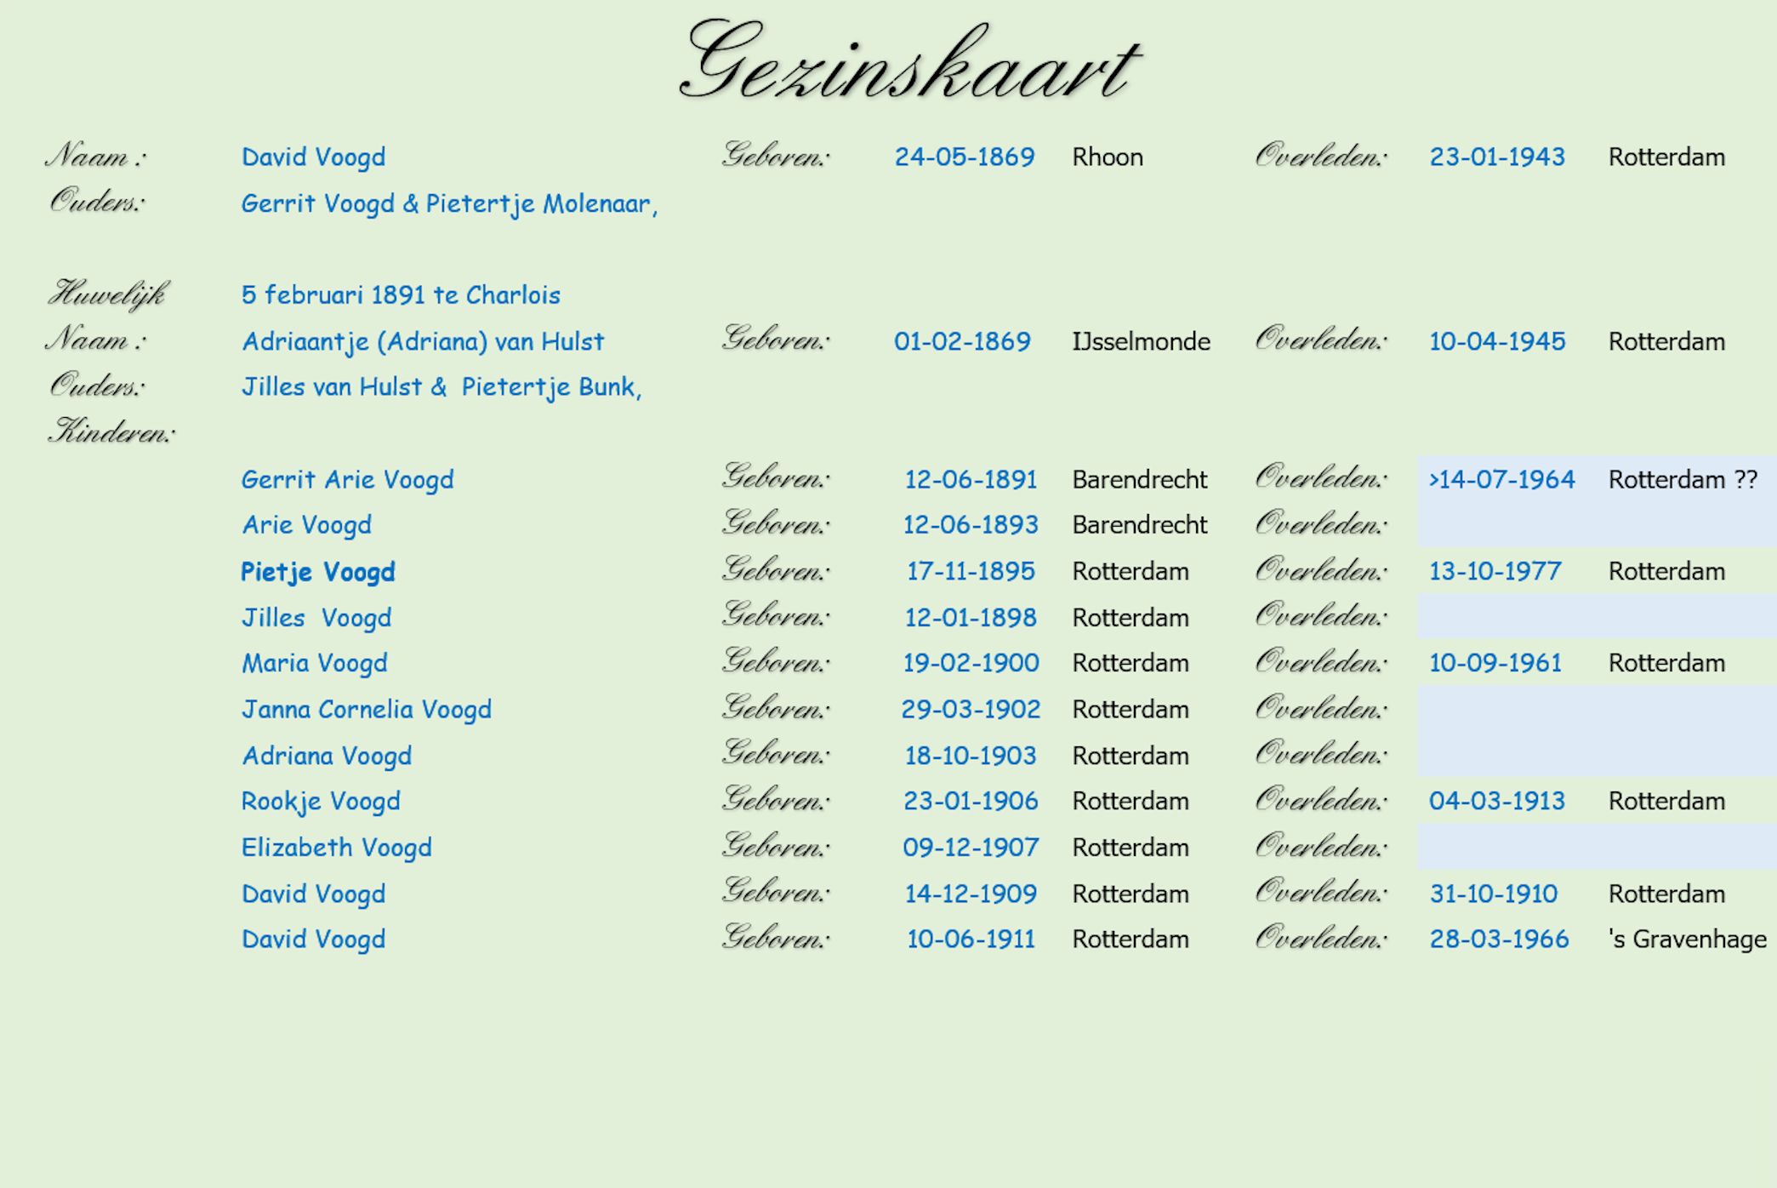The width and height of the screenshot is (1777, 1188).
Task: Select parents Gerrit Voogd & Pietertje Molenaar
Action: coord(449,204)
